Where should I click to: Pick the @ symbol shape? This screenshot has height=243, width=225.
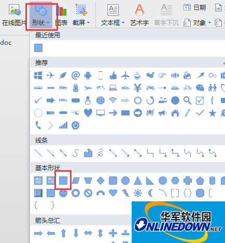pos(76,75)
